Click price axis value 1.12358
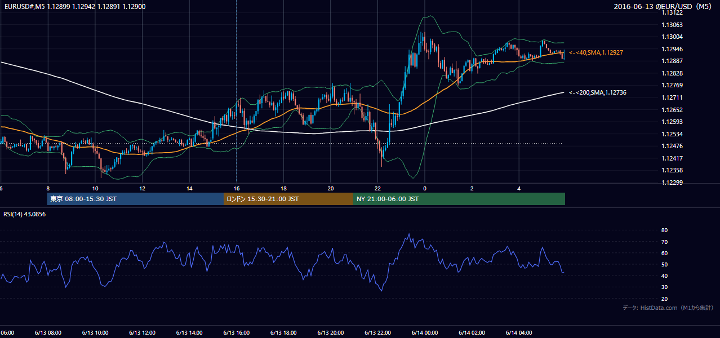Image resolution: width=720 pixels, height=338 pixels. coord(673,170)
